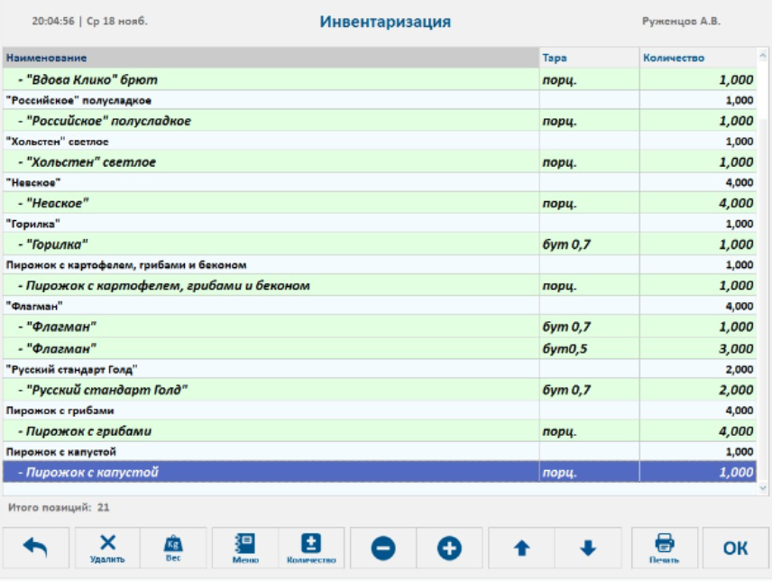Select bold 'Пирожок с картофелем, грибами и беконом' row
Screen dimensions: 772x581
coord(380,265)
